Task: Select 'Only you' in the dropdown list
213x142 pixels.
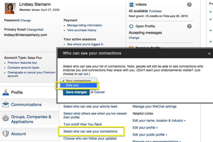Action: pos(79,85)
